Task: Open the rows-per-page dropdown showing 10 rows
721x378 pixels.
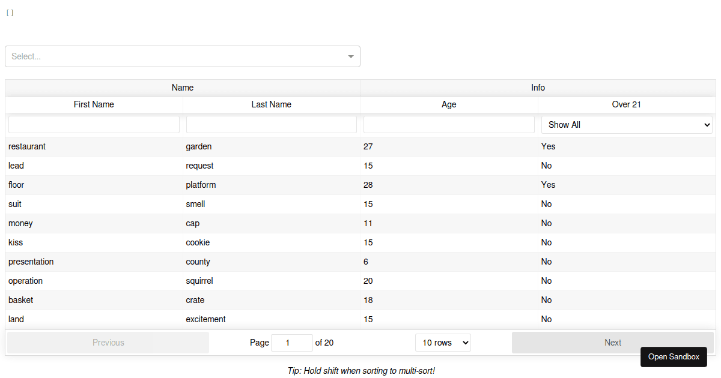Action: pyautogui.click(x=443, y=342)
